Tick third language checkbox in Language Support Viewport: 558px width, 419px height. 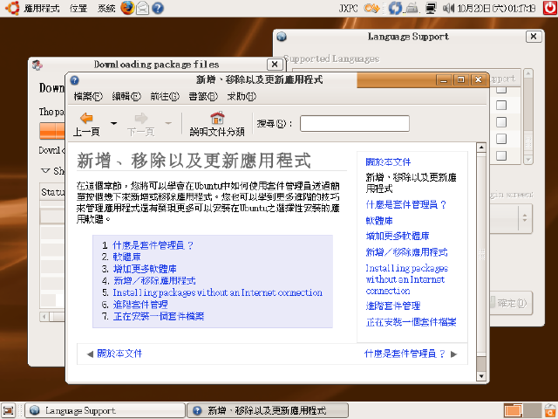point(501,122)
